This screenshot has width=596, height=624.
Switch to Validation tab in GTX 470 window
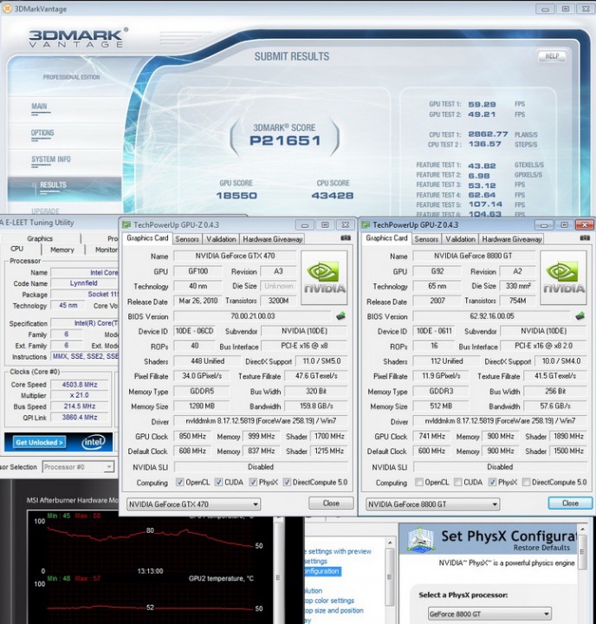pyautogui.click(x=221, y=239)
